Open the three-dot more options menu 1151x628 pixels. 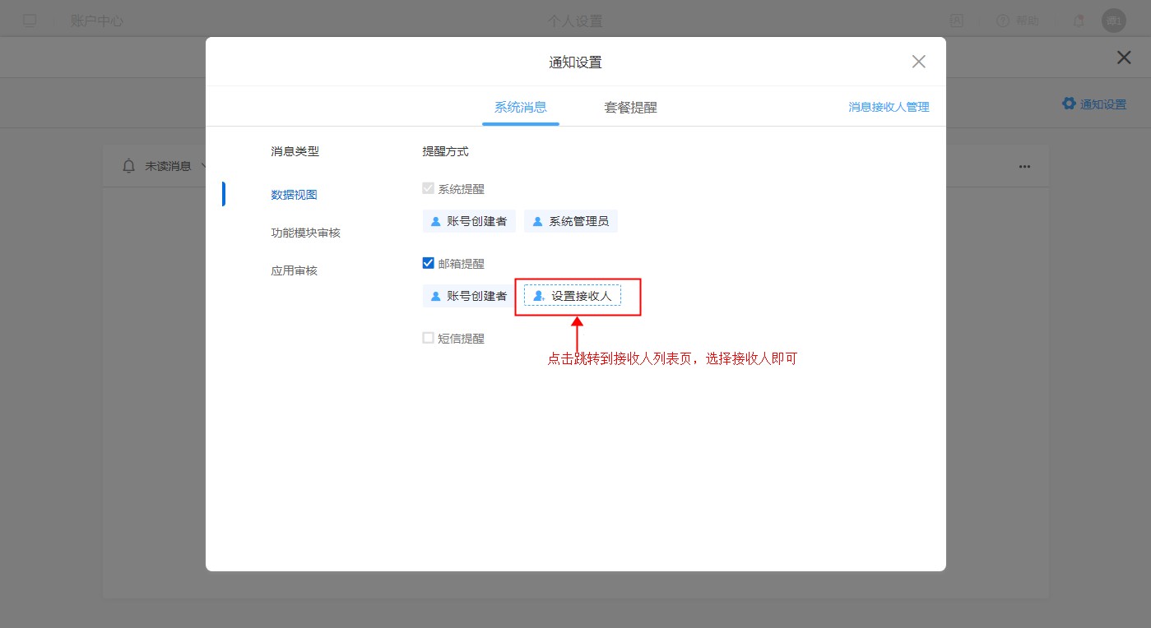pyautogui.click(x=1024, y=166)
